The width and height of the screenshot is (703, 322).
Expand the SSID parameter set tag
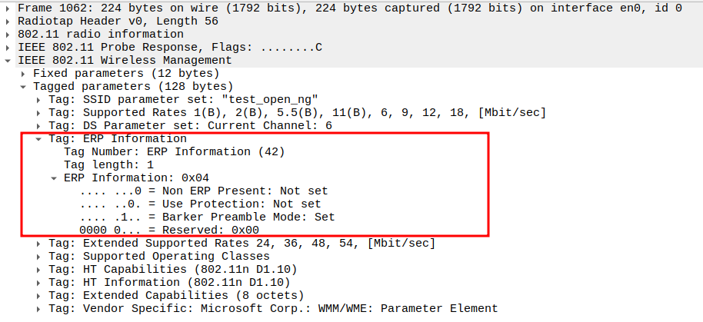tap(38, 100)
